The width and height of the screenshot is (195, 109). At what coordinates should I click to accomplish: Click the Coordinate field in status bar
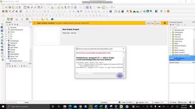[x=112, y=102]
